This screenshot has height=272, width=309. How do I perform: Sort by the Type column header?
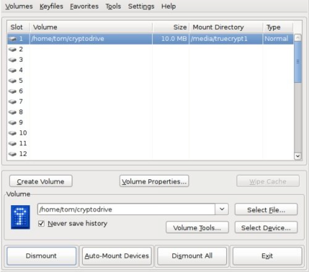coord(278,27)
